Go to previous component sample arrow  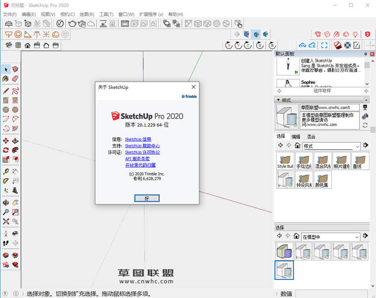[x=279, y=91]
